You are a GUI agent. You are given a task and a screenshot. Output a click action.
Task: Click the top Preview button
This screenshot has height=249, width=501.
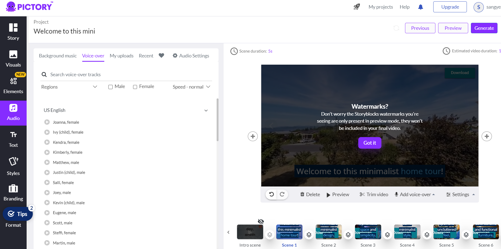point(453,28)
